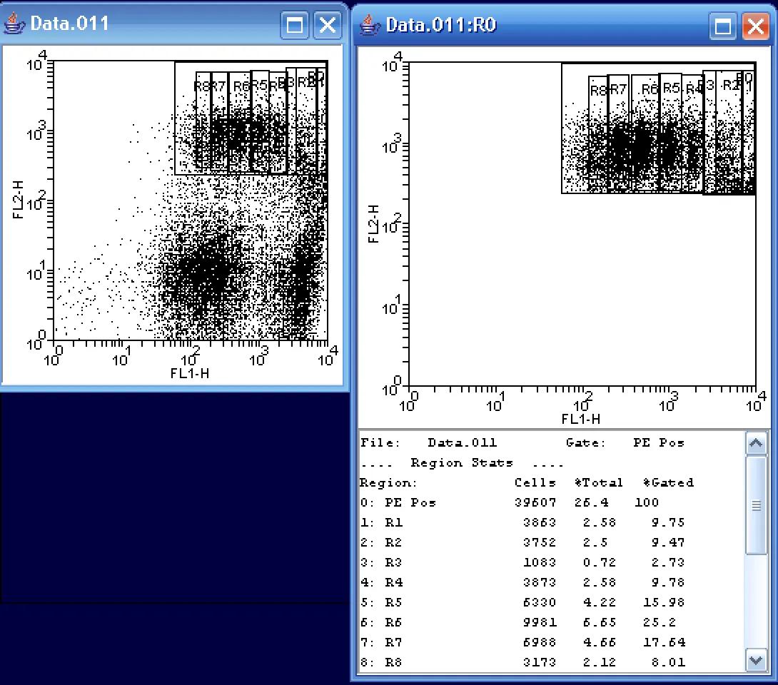This screenshot has width=778, height=685.
Task: Click the '%Total' column header
Action: (x=598, y=482)
